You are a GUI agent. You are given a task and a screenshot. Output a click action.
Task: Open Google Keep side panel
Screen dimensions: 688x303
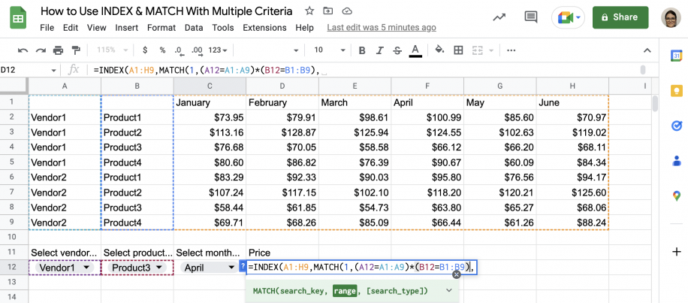tap(676, 91)
